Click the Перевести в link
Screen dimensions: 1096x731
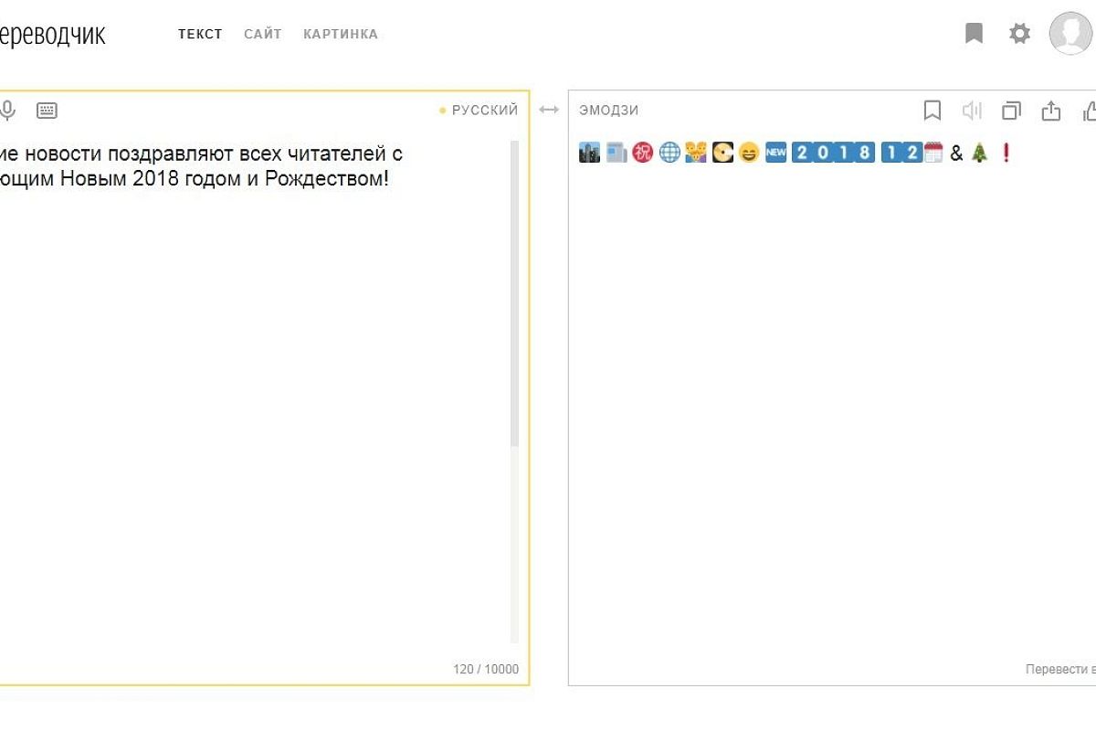[x=1059, y=669]
